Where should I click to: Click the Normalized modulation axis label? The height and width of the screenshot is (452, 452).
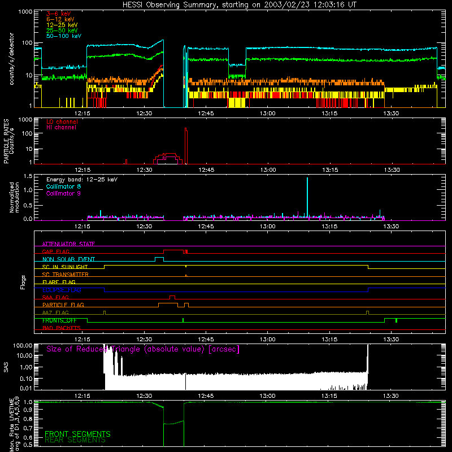click(x=14, y=197)
